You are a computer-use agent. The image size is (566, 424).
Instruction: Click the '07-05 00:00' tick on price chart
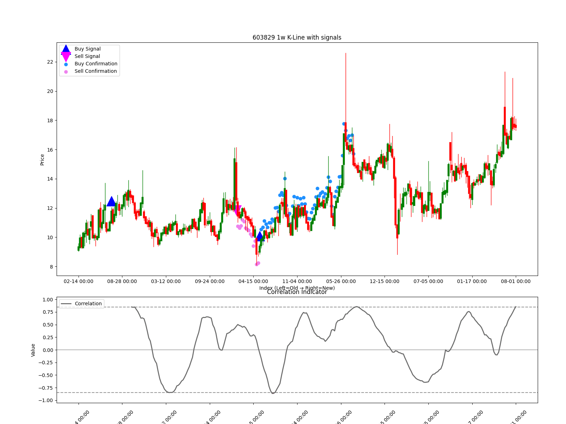[x=428, y=281]
